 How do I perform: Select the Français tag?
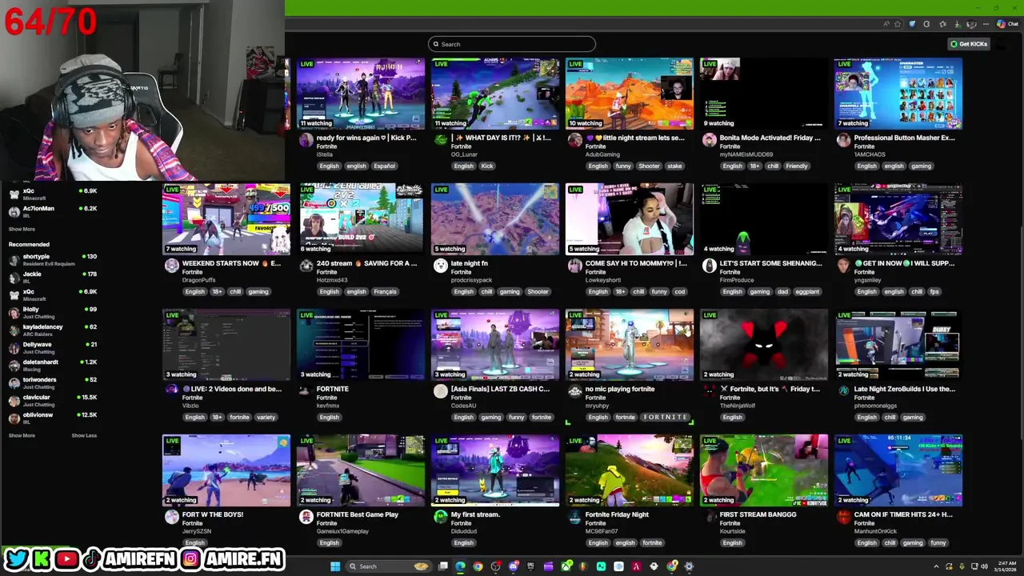coord(385,291)
